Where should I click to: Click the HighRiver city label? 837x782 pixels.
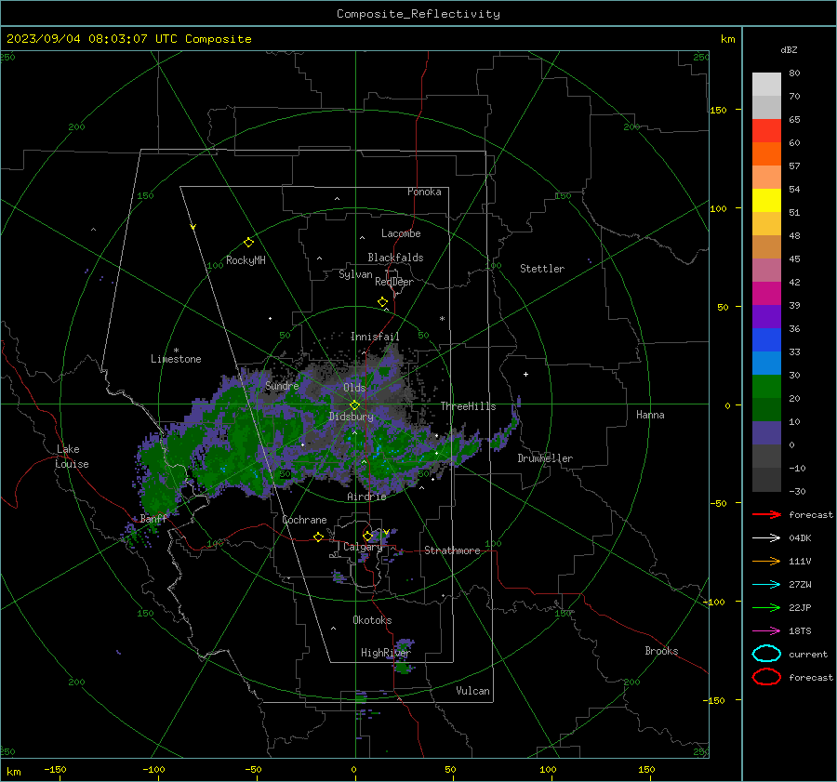click(x=386, y=653)
